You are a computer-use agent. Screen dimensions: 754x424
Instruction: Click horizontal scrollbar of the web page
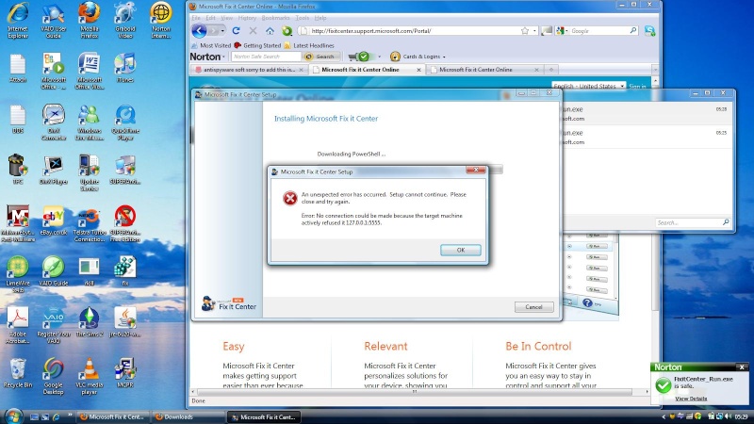click(x=415, y=392)
